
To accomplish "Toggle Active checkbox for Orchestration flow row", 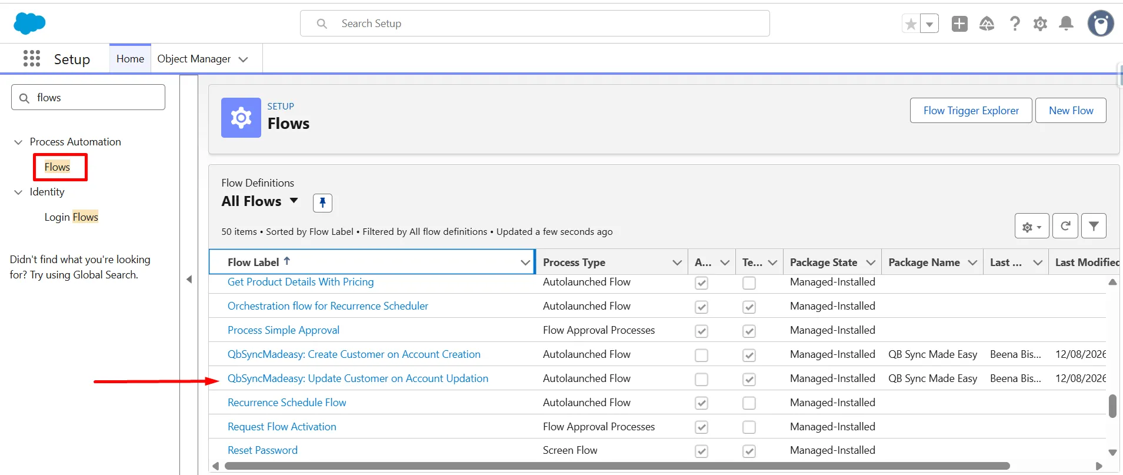I will 701,307.
